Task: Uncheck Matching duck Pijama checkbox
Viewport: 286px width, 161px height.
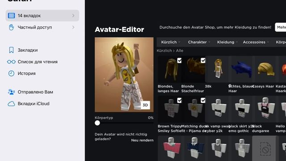Action: pyautogui.click(x=203, y=100)
